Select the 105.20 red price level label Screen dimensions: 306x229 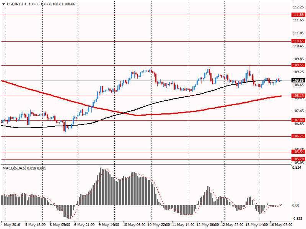298,159
